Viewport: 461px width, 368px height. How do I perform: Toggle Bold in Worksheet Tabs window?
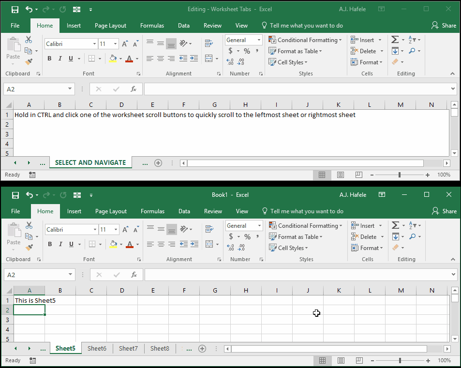[49, 58]
